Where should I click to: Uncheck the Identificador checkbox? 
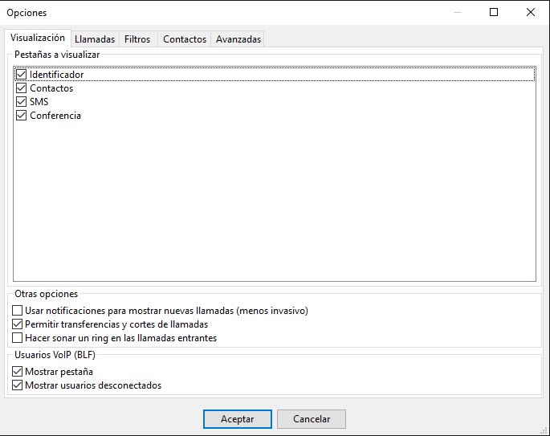coord(22,75)
